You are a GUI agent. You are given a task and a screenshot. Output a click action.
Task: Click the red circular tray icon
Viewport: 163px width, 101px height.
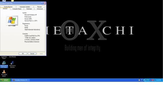pyautogui.click(x=152, y=80)
